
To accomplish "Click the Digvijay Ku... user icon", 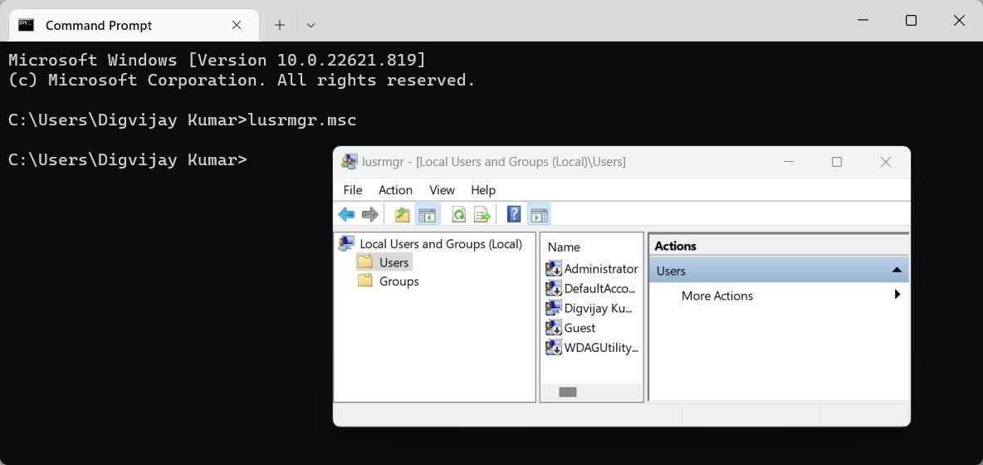I will pos(554,308).
